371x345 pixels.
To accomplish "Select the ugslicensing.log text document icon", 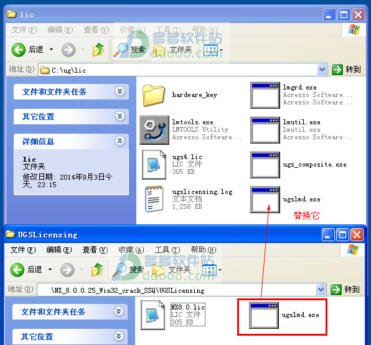I will coord(154,199).
